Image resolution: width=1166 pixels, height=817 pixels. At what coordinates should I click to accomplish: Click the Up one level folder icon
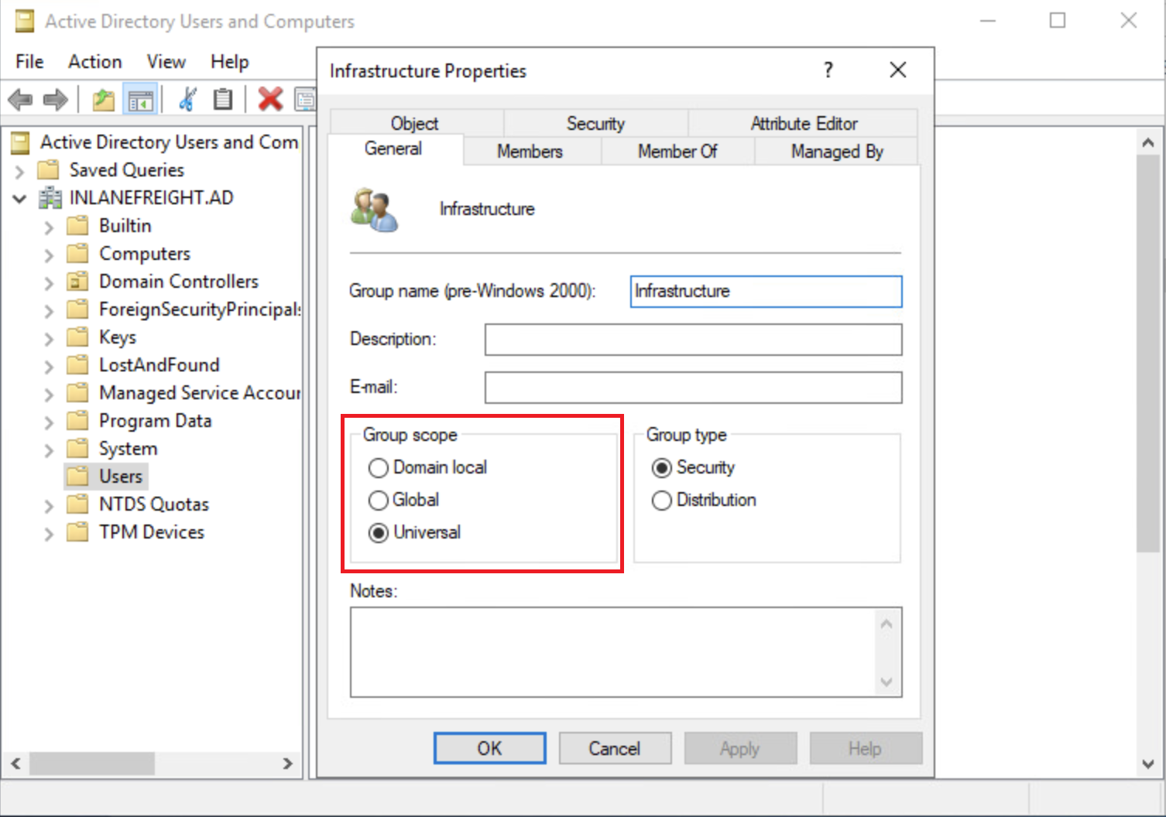coord(103,99)
